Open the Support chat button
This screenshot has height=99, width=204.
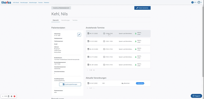(x=196, y=96)
